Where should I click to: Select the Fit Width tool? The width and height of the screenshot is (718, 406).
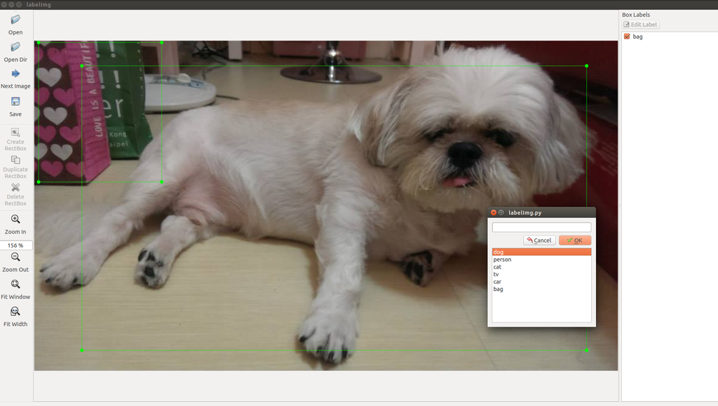pos(15,312)
